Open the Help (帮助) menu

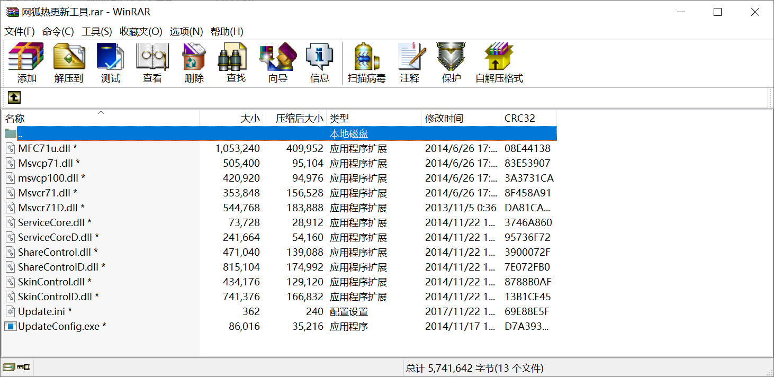[227, 32]
